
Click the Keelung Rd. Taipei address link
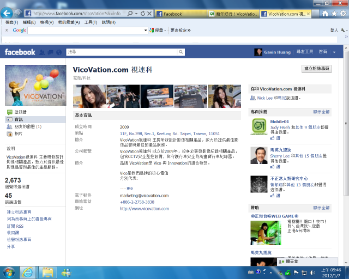pyautogui.click(x=170, y=134)
